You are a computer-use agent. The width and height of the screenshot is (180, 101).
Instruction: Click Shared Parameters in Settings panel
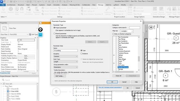point(49,11)
